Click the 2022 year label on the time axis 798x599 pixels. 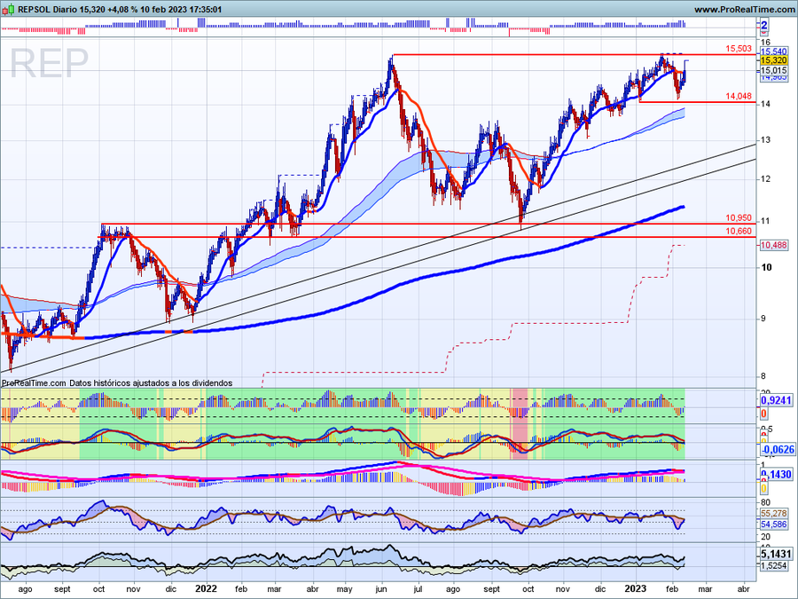pos(206,589)
